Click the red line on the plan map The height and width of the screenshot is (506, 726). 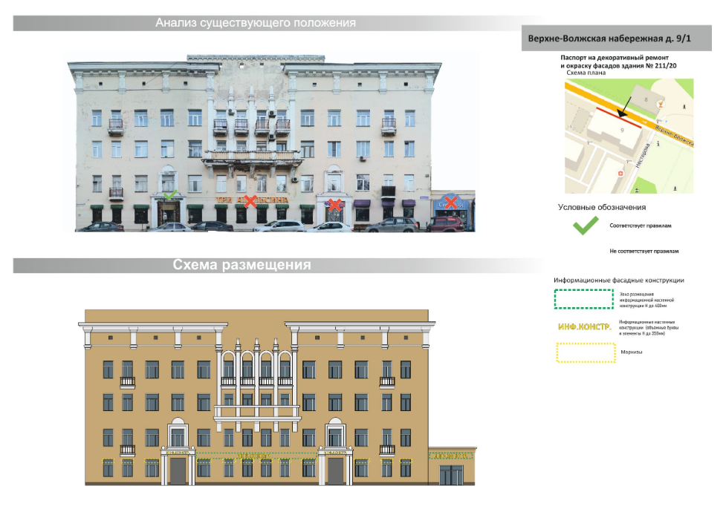620,117
